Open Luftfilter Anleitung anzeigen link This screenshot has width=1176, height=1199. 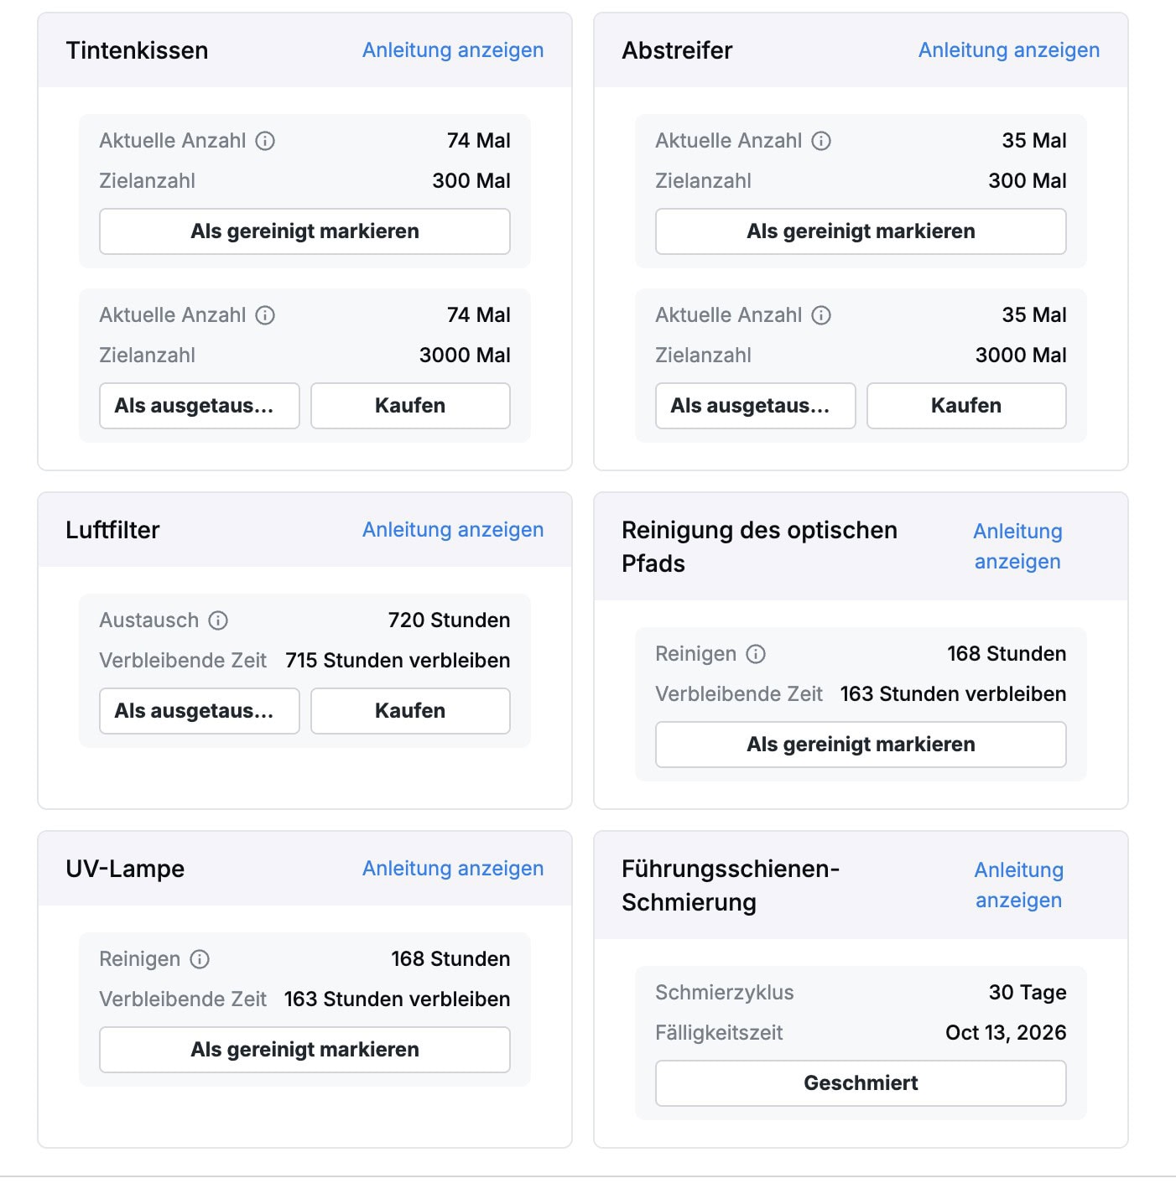pyautogui.click(x=453, y=530)
